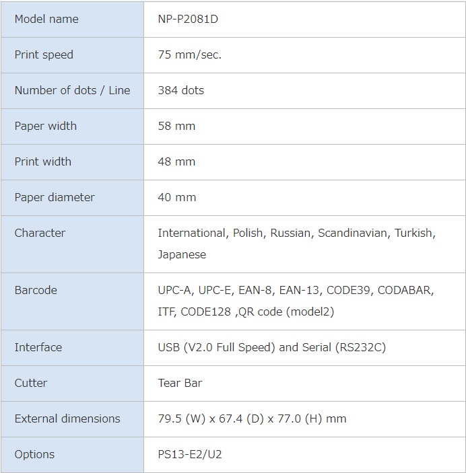Click the QR code (model2) text
466x473 pixels.
286,312
